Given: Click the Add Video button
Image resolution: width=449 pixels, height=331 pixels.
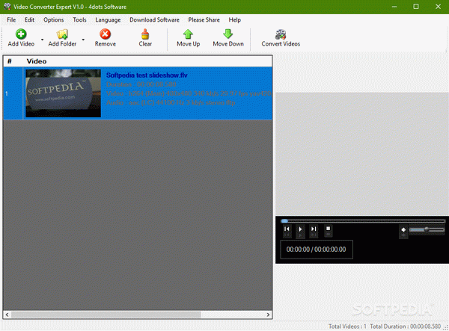Looking at the screenshot, I should [x=21, y=38].
